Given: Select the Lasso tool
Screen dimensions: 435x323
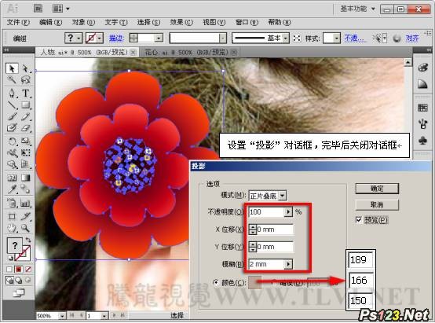Looking at the screenshot, I should (25, 80).
